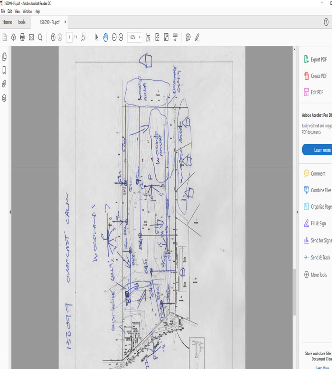Close the 156099- FL.pdf tab
The image size is (332, 369).
tap(65, 22)
